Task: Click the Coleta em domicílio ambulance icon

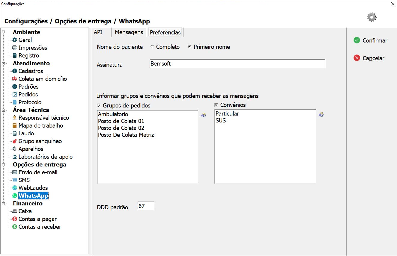Action: (15, 79)
